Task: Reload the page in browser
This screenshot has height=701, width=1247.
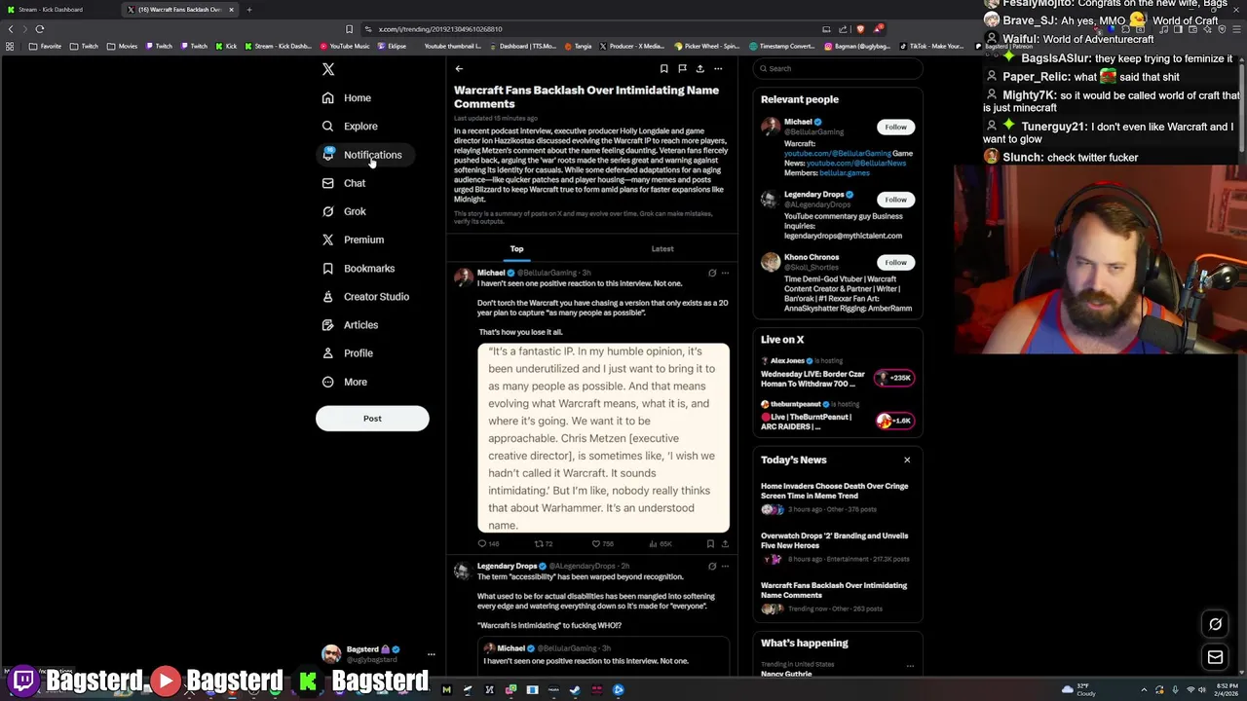Action: click(40, 29)
